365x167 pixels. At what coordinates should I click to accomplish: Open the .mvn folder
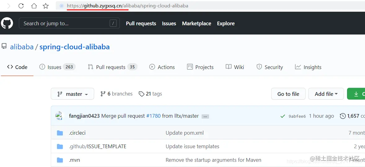coord(75,160)
